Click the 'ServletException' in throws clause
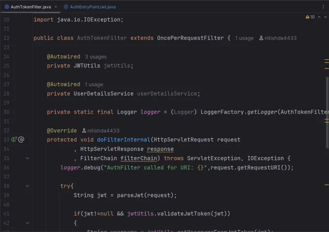Screen dimensions: 329x232 [213, 158]
